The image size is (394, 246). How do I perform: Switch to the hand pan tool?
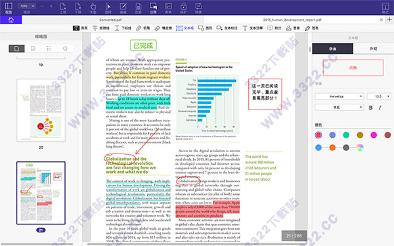[x=93, y=8]
